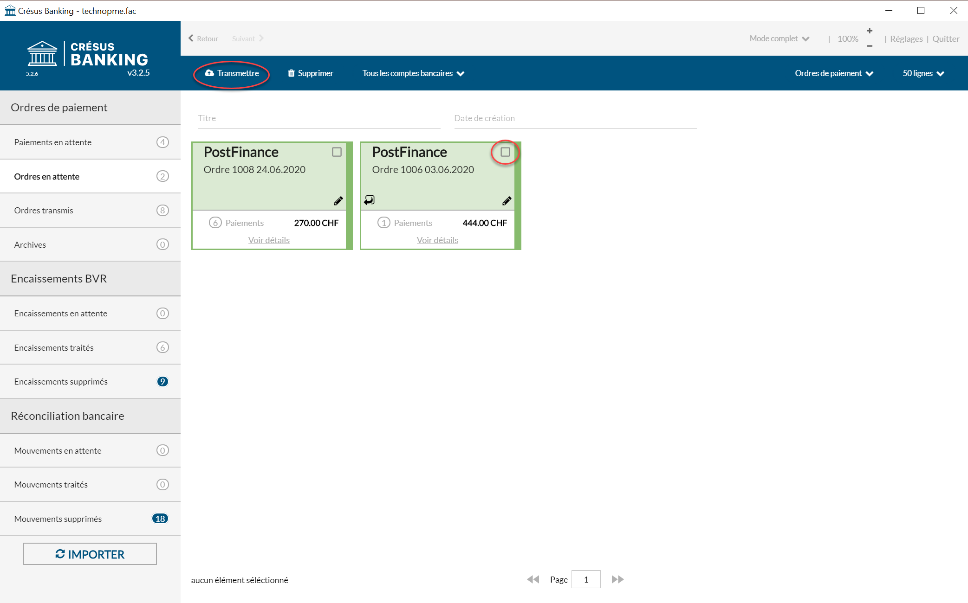Select Mouvements en attente

pos(90,450)
